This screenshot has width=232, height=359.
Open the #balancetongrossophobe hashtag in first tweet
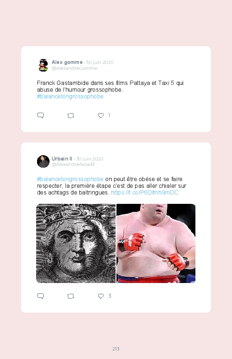(x=70, y=97)
